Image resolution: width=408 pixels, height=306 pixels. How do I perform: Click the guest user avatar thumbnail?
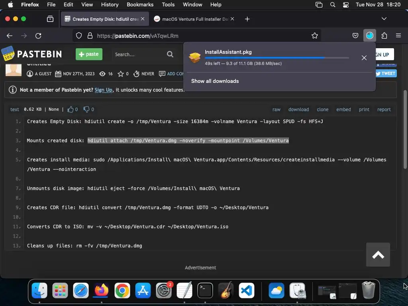click(14, 70)
